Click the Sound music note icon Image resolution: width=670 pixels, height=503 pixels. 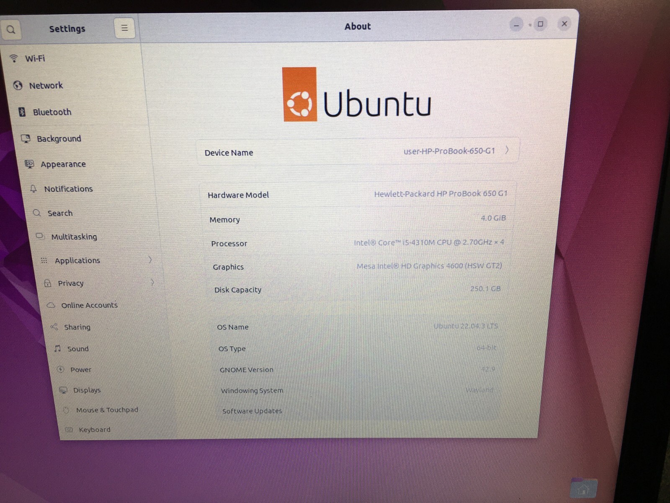pyautogui.click(x=58, y=348)
